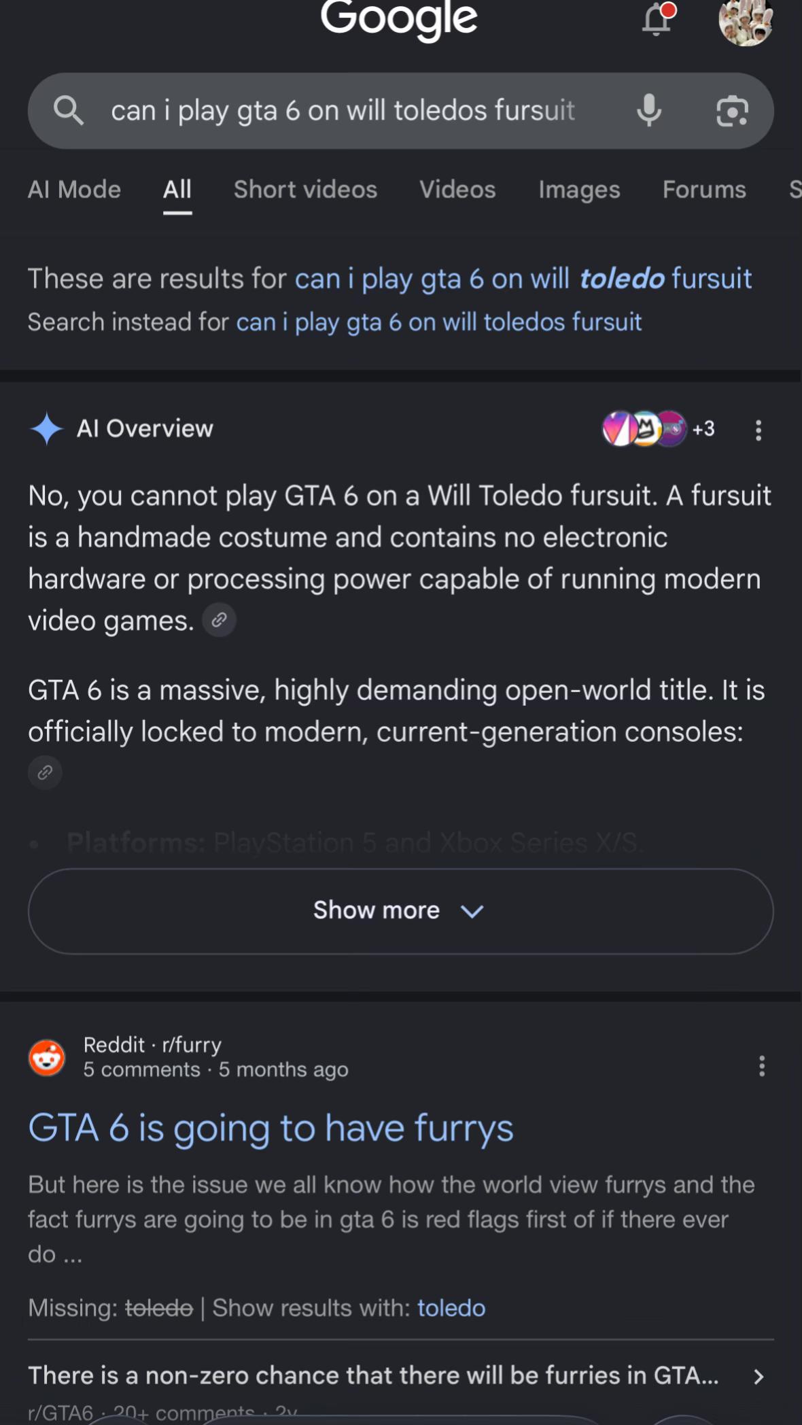
Task: Tap the Reddit favicon logo
Action: tap(47, 1057)
